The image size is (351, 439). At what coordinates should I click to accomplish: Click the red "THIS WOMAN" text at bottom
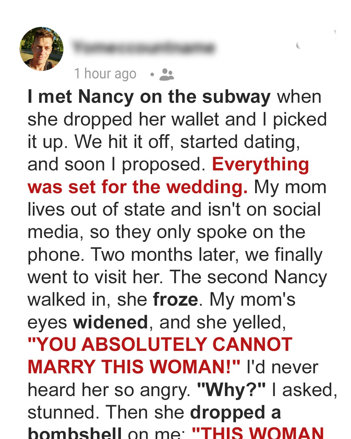(x=258, y=433)
